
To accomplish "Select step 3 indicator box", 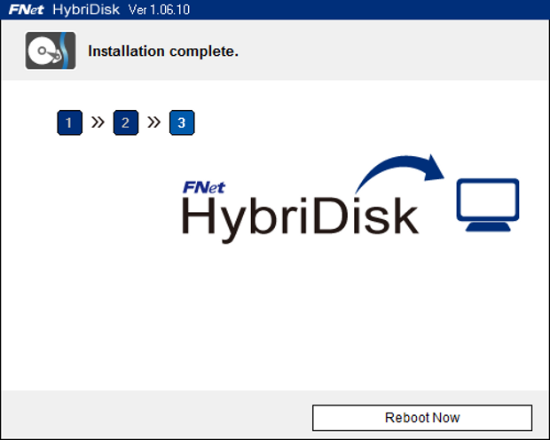I will click(x=182, y=122).
